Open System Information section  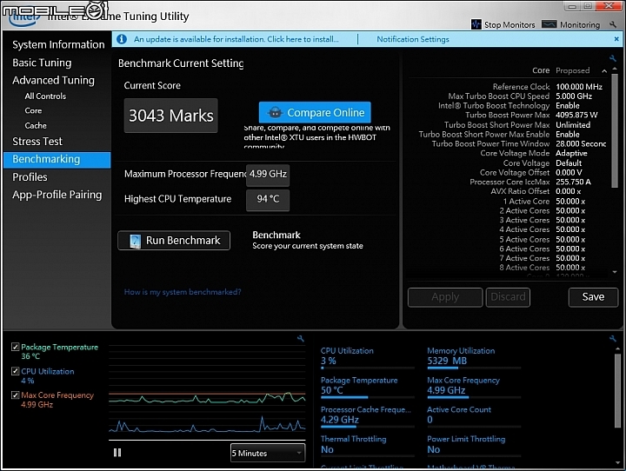(x=58, y=44)
